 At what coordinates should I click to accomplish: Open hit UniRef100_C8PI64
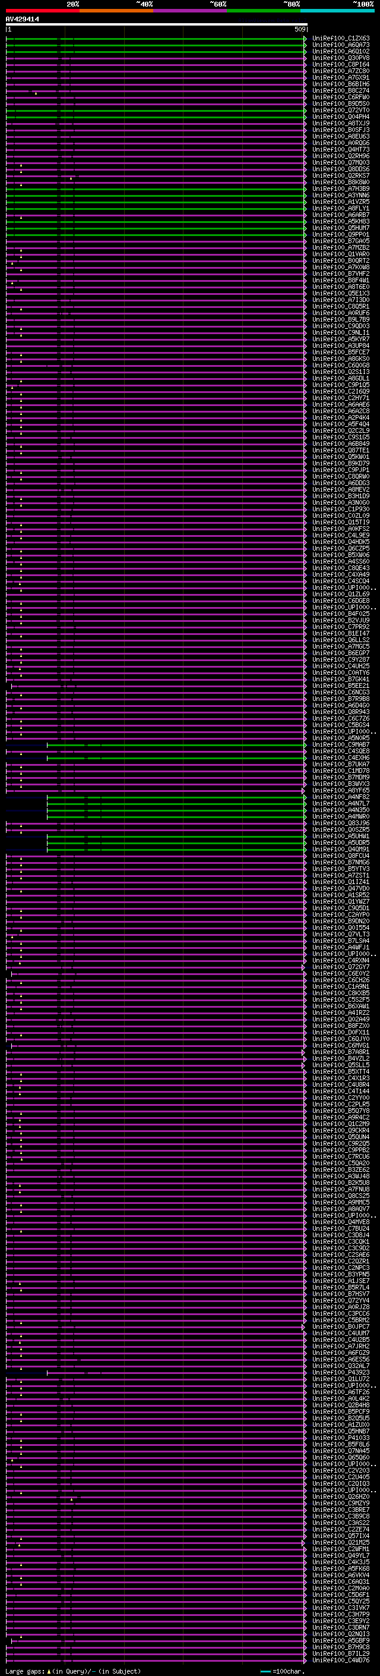coord(341,64)
